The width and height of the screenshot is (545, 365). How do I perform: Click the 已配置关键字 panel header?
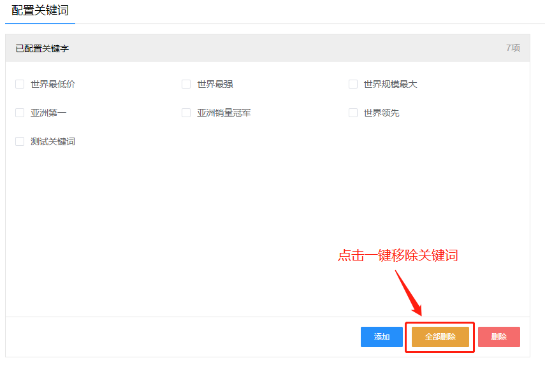pos(43,48)
